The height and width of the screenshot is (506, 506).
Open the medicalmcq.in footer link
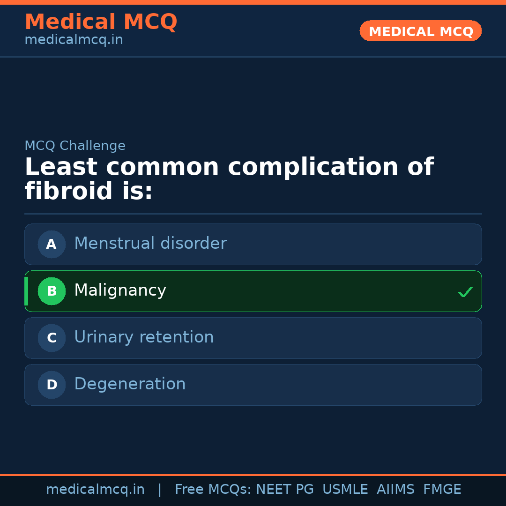coord(96,489)
